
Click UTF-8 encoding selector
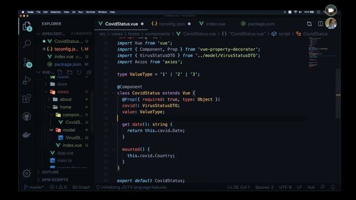(x=285, y=187)
